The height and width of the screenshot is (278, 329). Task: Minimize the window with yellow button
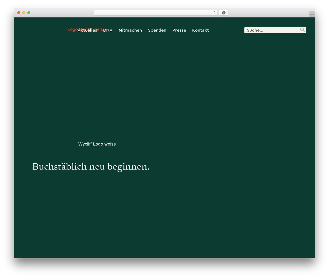[24, 13]
